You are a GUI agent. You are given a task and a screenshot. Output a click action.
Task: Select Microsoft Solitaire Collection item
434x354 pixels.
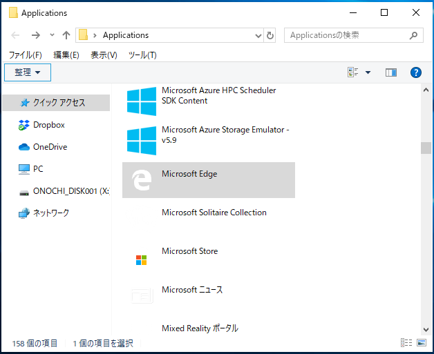click(209, 218)
